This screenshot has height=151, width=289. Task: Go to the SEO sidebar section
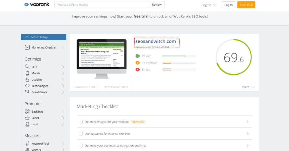tap(44, 67)
